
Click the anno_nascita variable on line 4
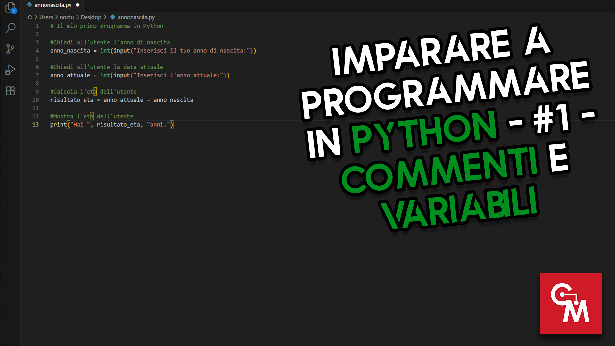(x=70, y=51)
